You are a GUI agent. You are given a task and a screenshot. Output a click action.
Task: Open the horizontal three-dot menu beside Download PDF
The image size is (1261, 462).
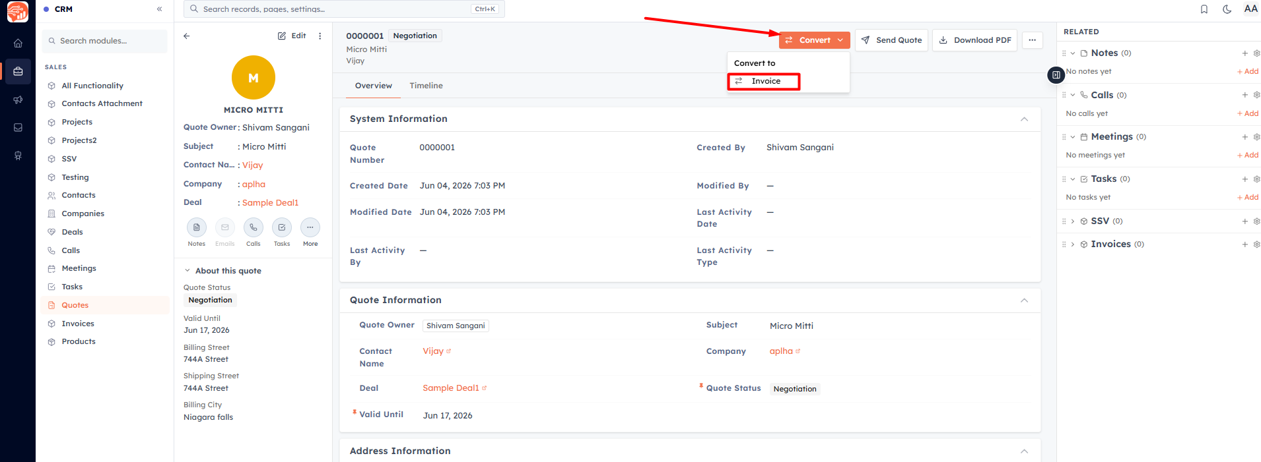1033,40
